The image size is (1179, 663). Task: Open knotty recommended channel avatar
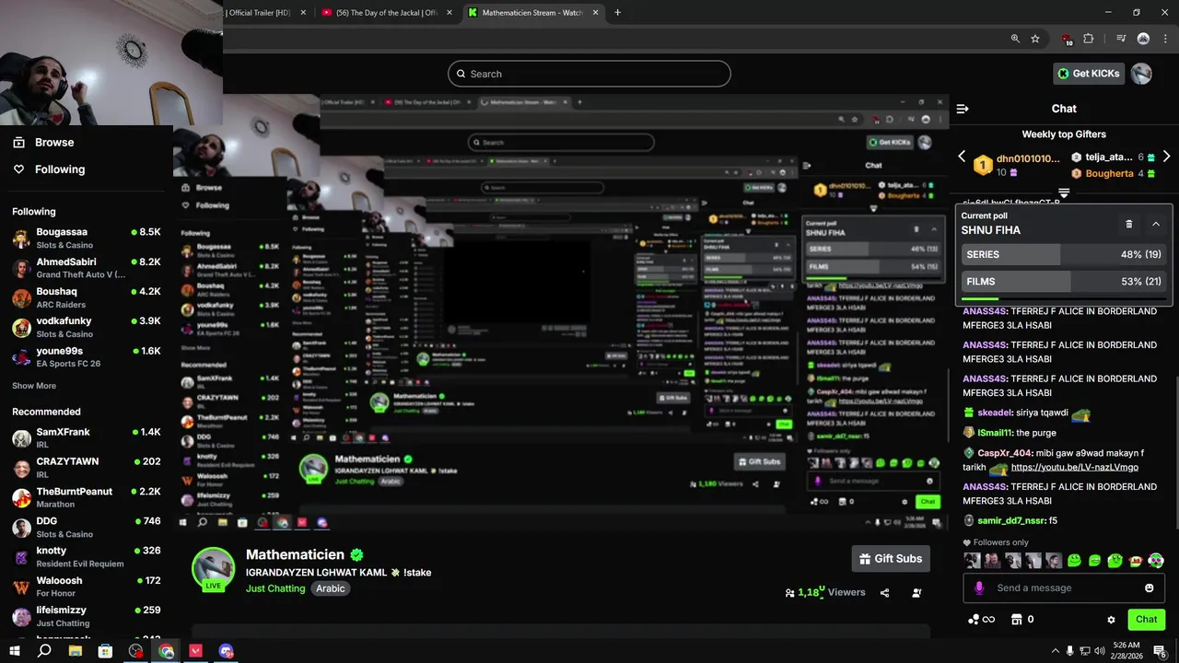tap(21, 557)
